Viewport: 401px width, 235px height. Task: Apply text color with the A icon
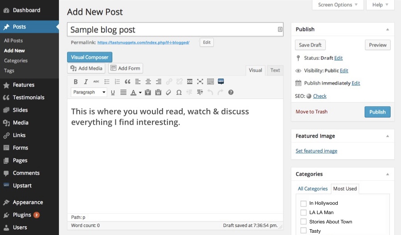[133, 93]
